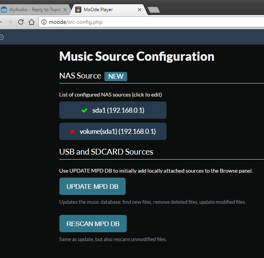
Task: Click the UPDATE MPD DB button
Action: click(x=92, y=186)
